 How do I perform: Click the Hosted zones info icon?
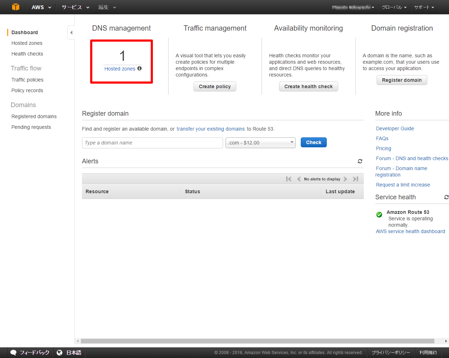[x=139, y=68]
